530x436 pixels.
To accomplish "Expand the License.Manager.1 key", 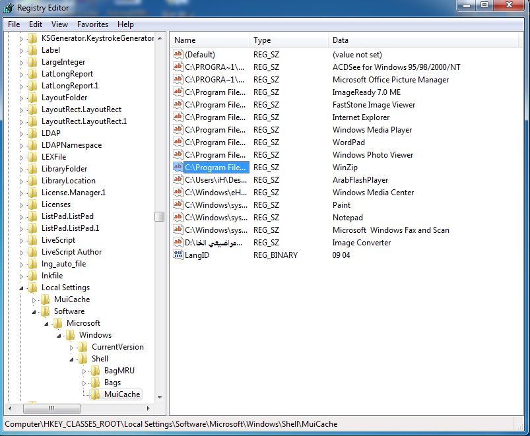I will (21, 193).
